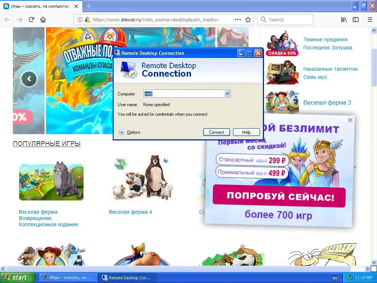Click the bear and cow Веселая ферма 4 thumbnail
This screenshot has width=377, height=283.
pyautogui.click(x=143, y=178)
